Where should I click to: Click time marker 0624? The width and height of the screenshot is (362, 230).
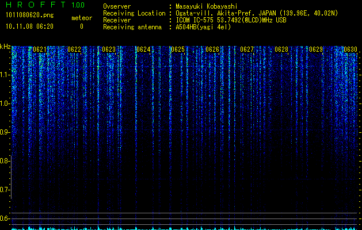click(x=143, y=49)
